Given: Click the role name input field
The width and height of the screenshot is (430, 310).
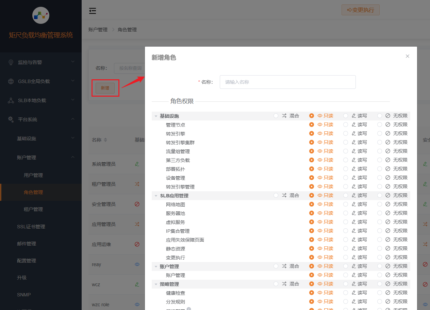Looking at the screenshot, I should (x=288, y=82).
